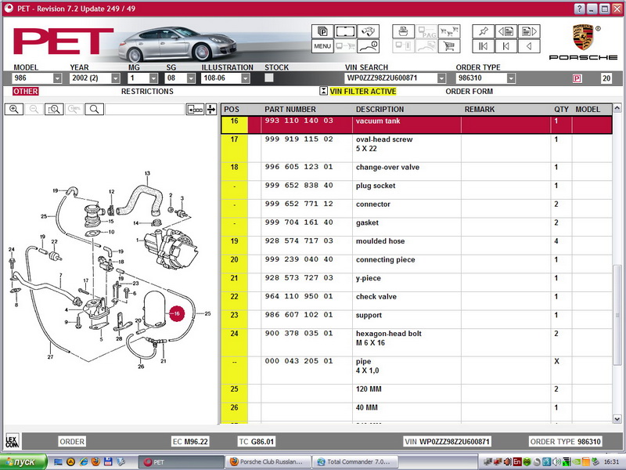
Task: Click the red OTHER label
Action: pos(26,92)
